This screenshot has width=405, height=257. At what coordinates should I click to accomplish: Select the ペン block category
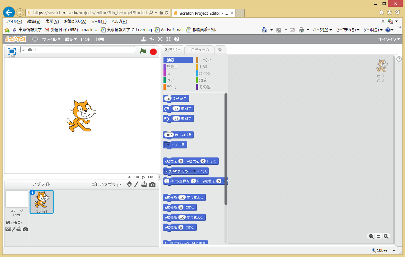point(178,80)
